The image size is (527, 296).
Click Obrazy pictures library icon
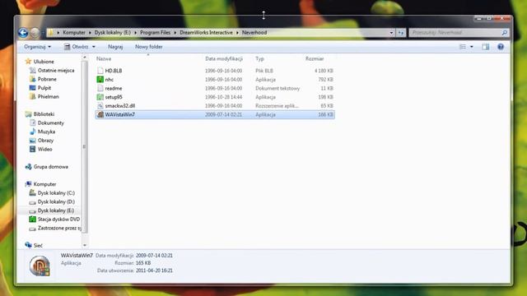click(x=33, y=141)
